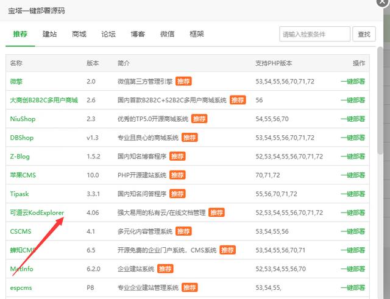Screen dimensions: 390x299
Task: Click the 推荐 badge in the Tipask row
Action: click(x=177, y=194)
